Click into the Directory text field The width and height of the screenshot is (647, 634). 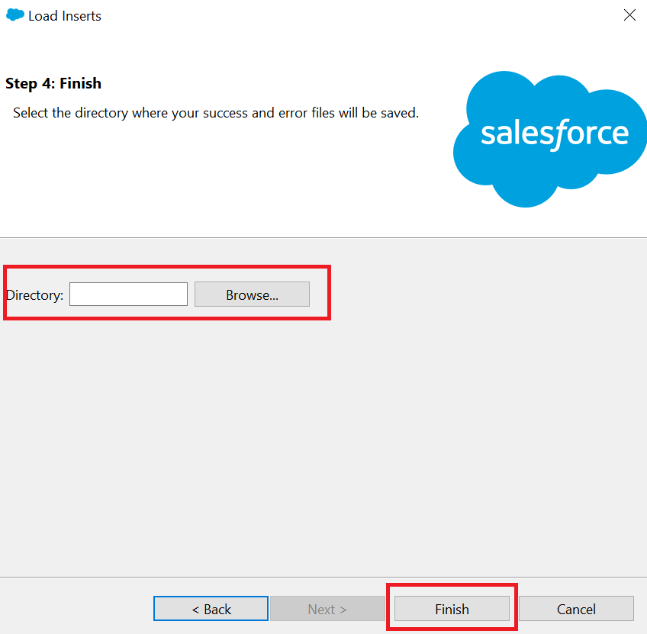[x=128, y=294]
